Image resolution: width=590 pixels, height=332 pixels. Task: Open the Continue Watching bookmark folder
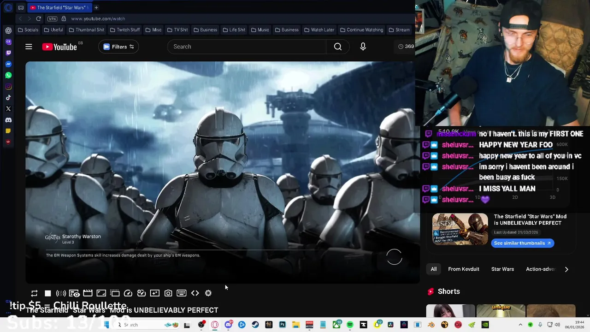(362, 30)
